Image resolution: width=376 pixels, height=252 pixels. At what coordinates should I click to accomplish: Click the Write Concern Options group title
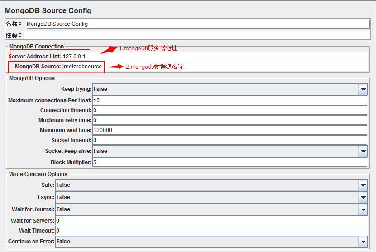38,174
